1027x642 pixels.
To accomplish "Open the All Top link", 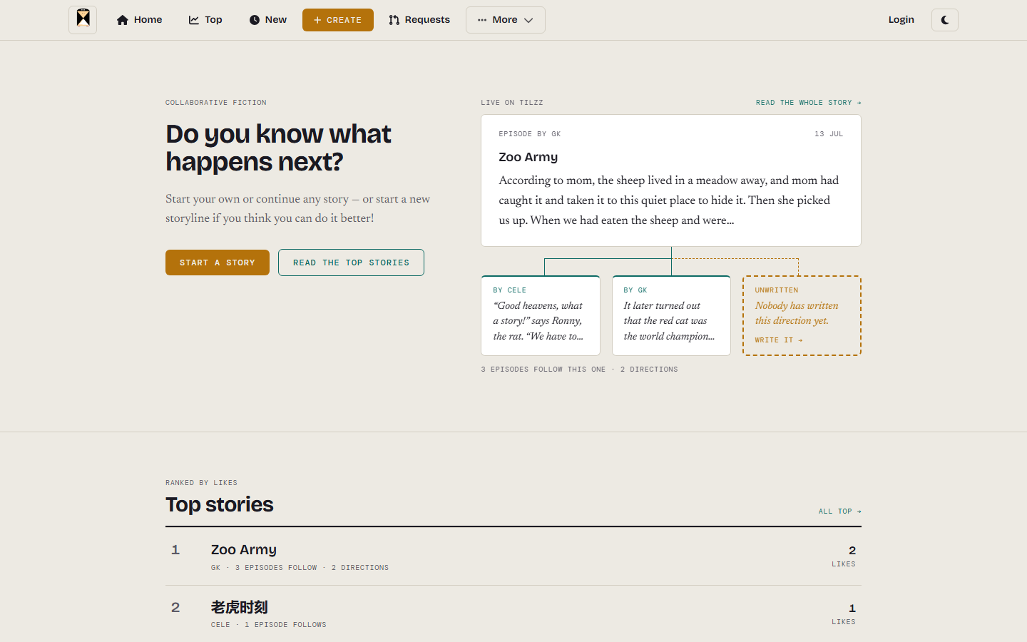I will (840, 511).
